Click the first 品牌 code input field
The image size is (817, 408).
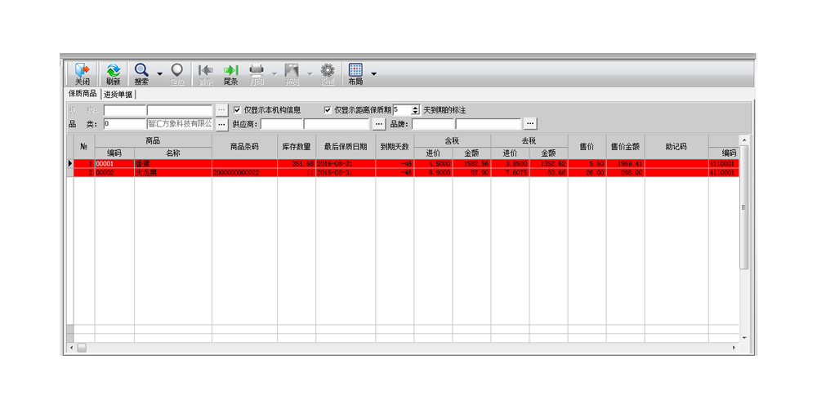(433, 124)
